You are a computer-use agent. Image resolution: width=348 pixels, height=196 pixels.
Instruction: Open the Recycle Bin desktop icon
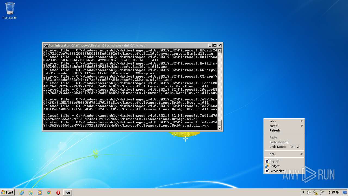[x=10, y=11]
